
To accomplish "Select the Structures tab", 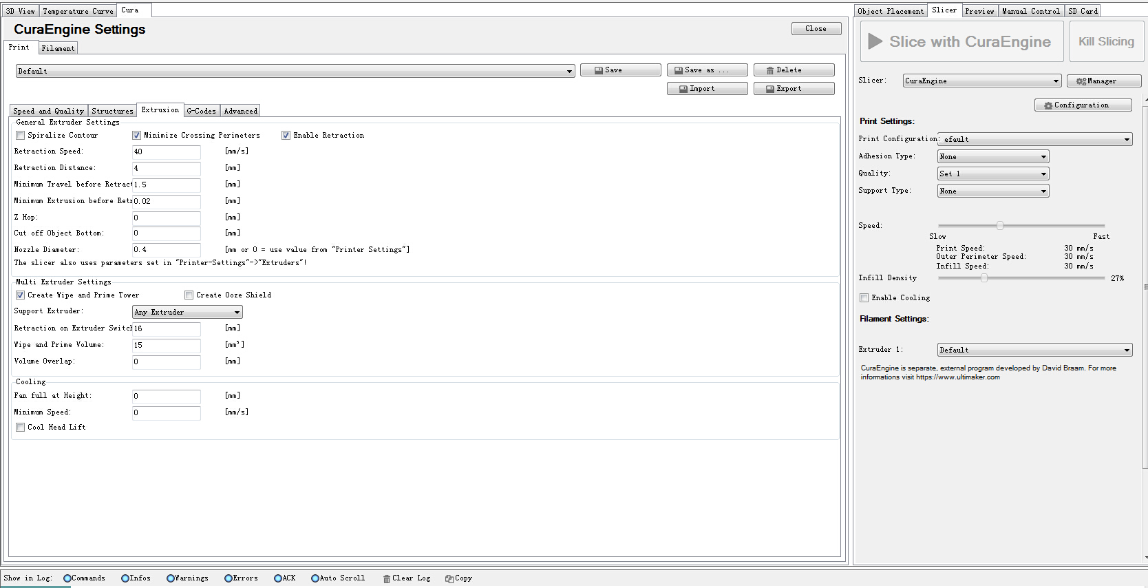I will pyautogui.click(x=112, y=111).
